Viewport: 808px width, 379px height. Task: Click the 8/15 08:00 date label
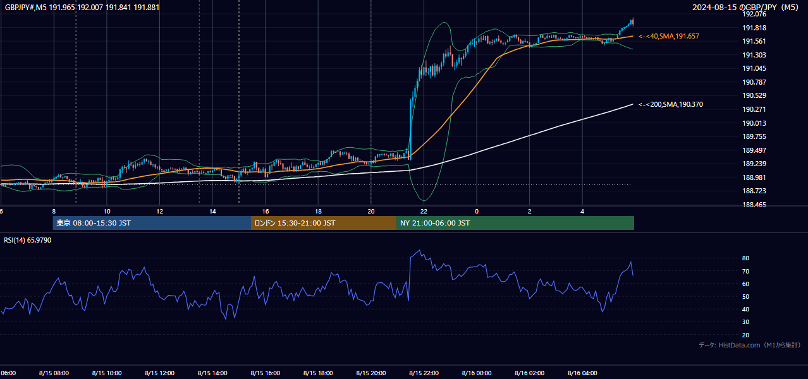pos(54,373)
